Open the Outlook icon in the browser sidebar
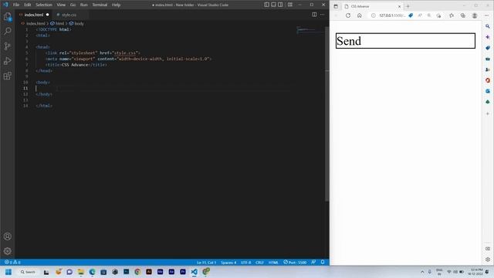The width and height of the screenshot is (494, 278). point(488,91)
